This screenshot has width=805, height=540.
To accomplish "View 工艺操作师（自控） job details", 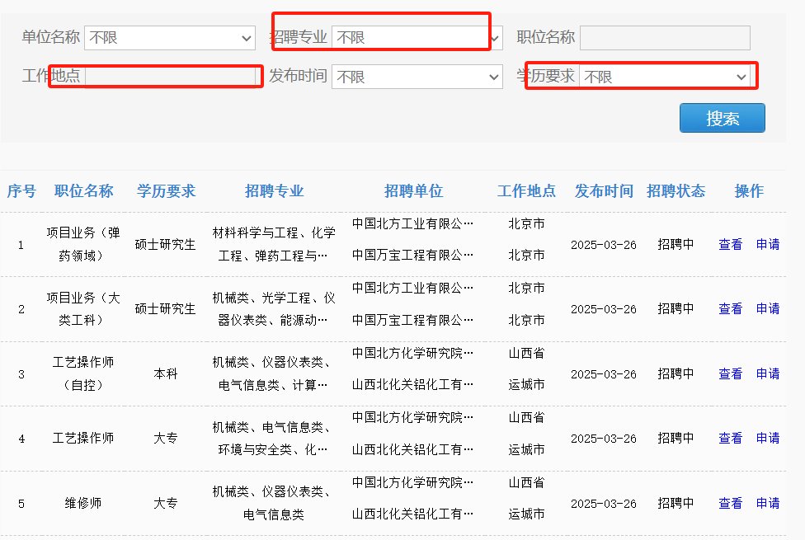I will coord(729,373).
